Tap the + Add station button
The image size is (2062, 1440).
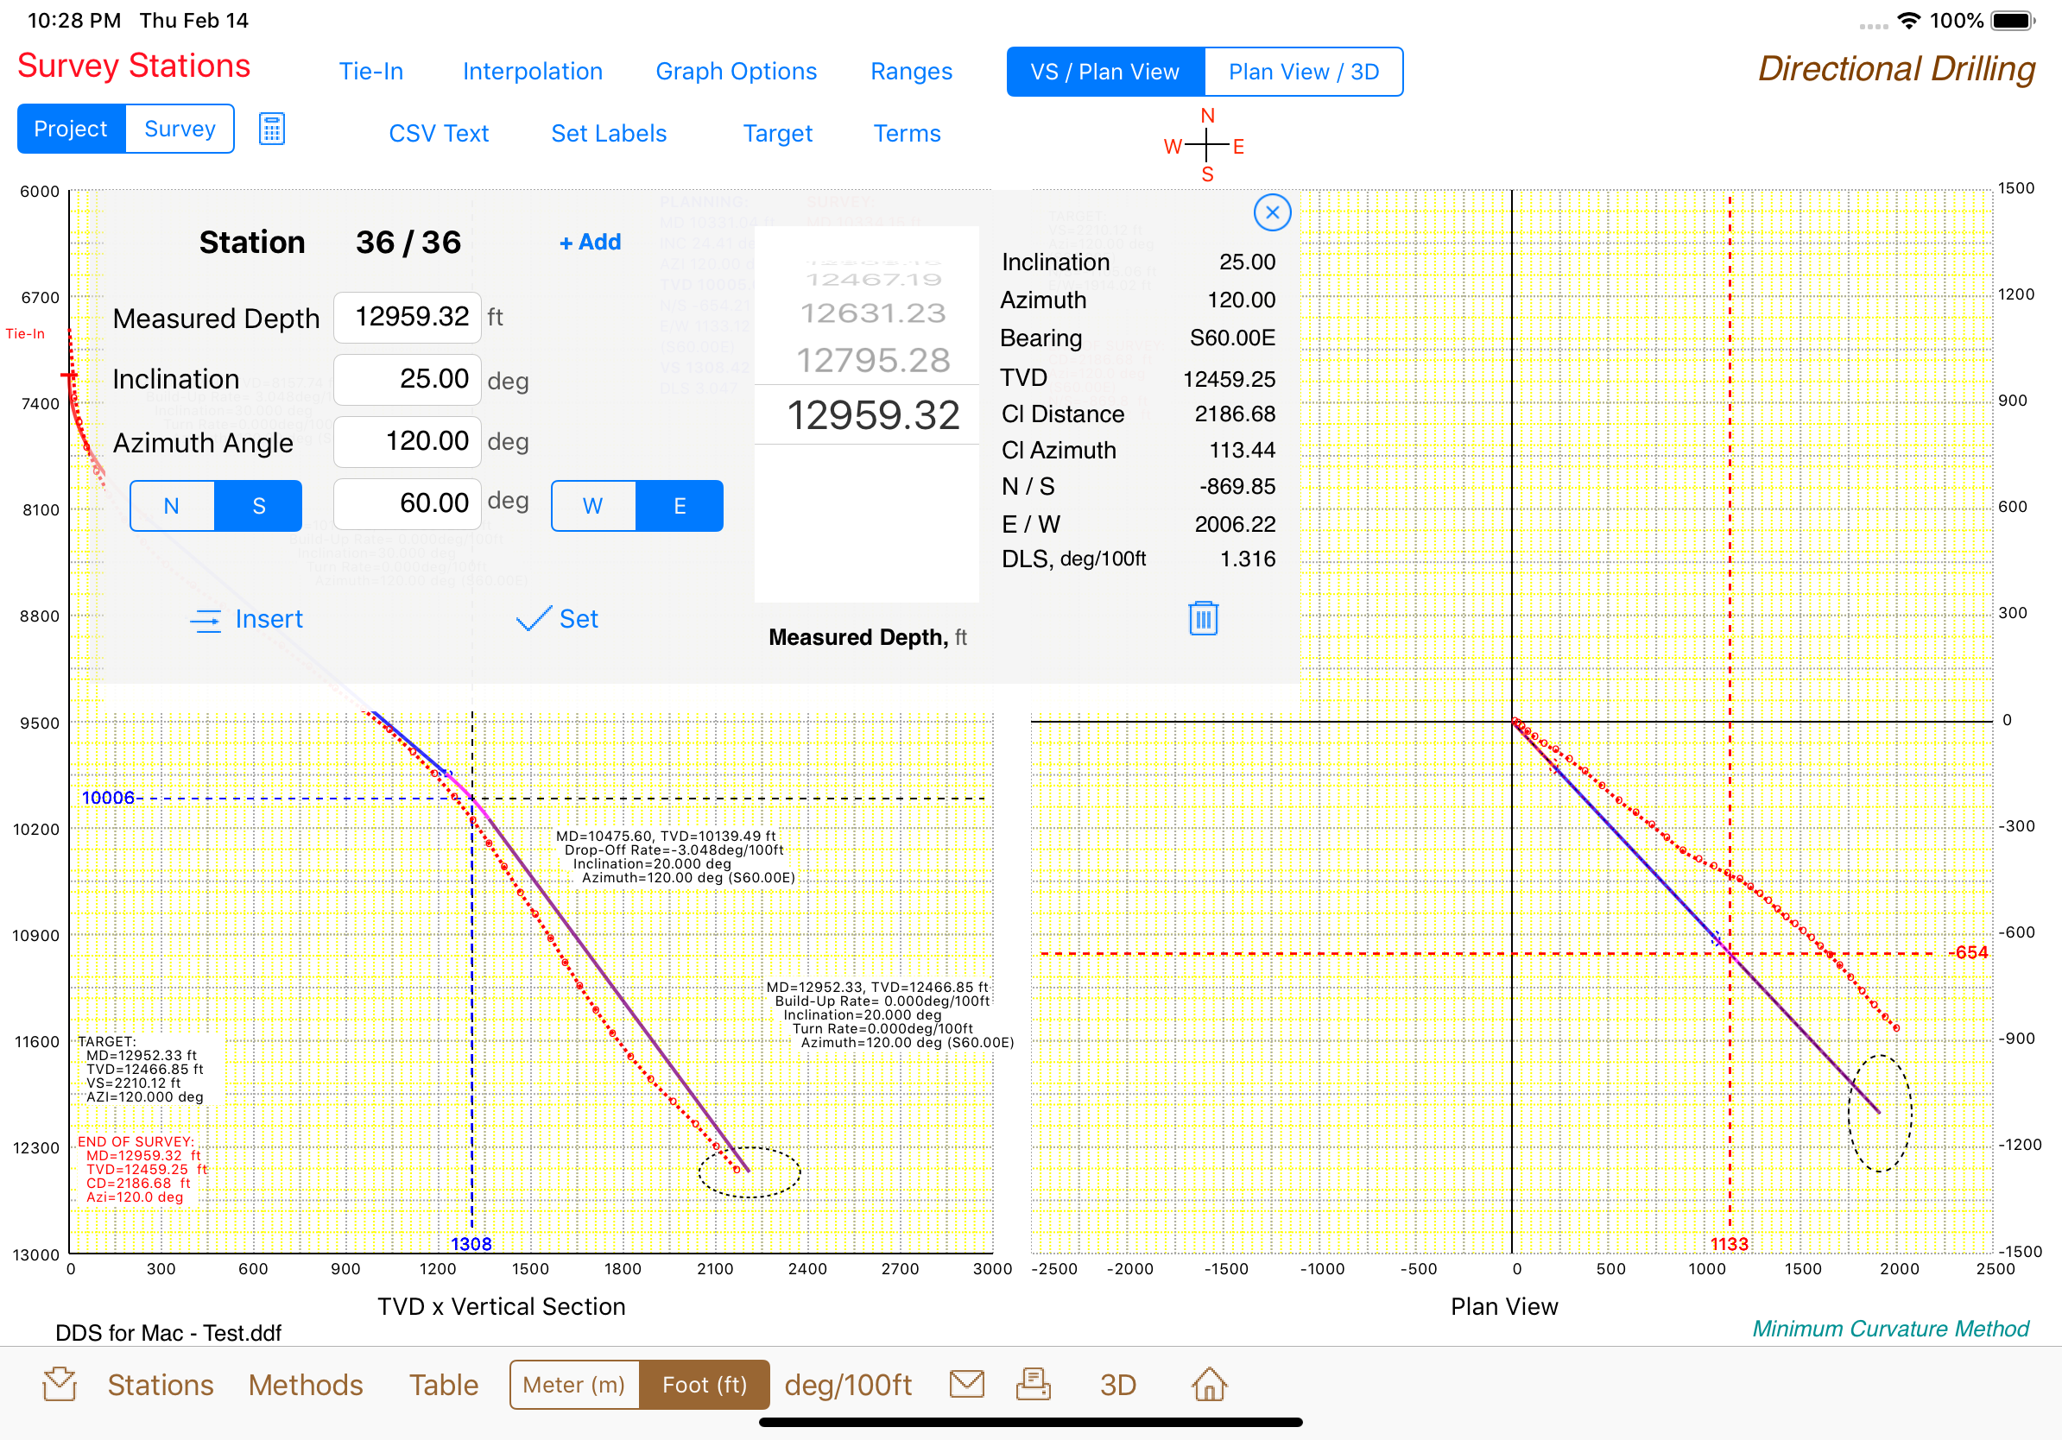pyautogui.click(x=589, y=242)
